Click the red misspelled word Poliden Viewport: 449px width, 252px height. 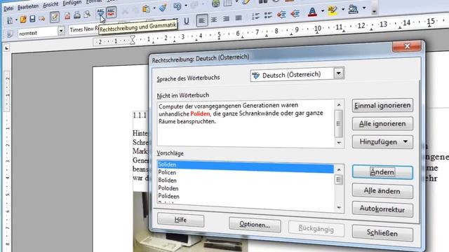pyautogui.click(x=200, y=113)
